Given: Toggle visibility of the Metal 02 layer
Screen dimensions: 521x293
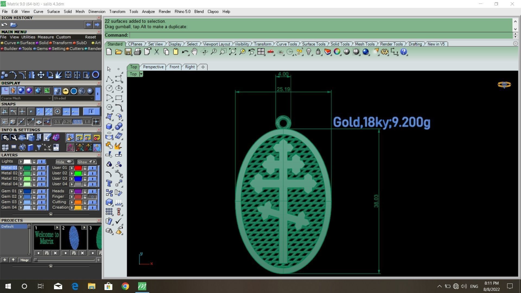Looking at the screenshot, I should (x=42, y=173).
